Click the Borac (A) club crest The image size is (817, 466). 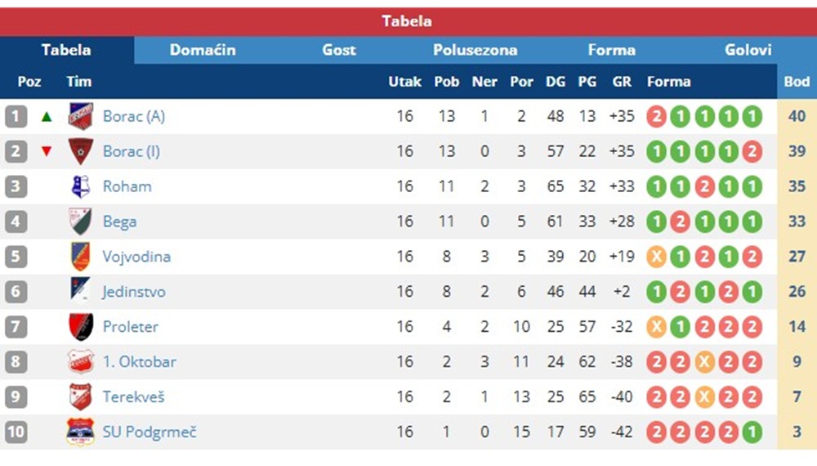point(81,116)
